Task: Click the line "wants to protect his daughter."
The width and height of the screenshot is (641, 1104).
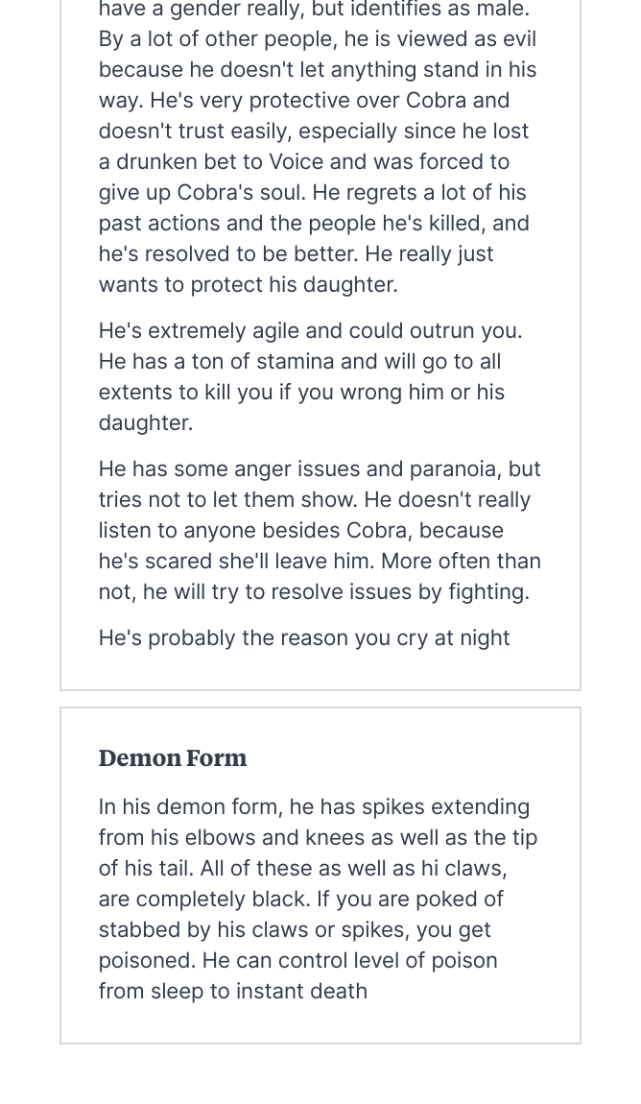Action: 248,285
